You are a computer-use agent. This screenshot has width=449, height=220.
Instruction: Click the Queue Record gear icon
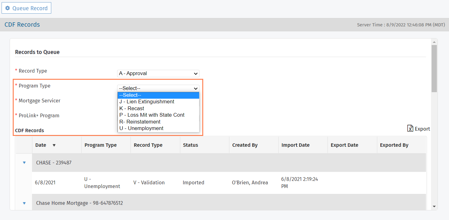click(8, 8)
